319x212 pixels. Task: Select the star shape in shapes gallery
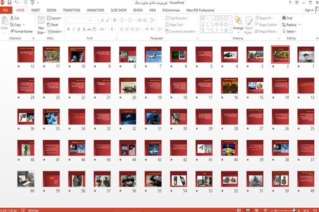click(x=226, y=30)
